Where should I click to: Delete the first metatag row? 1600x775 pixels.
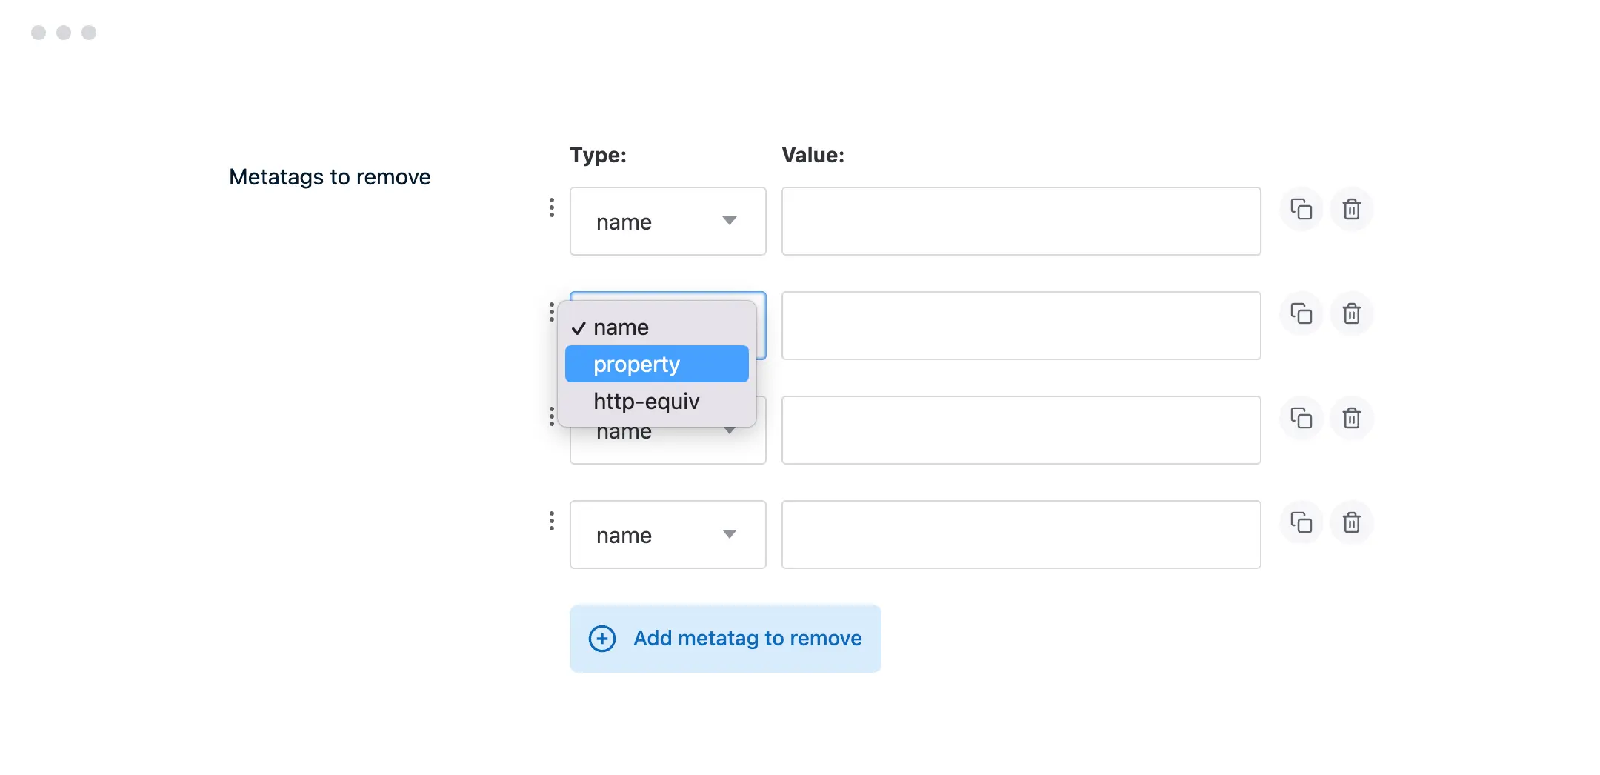coord(1351,209)
